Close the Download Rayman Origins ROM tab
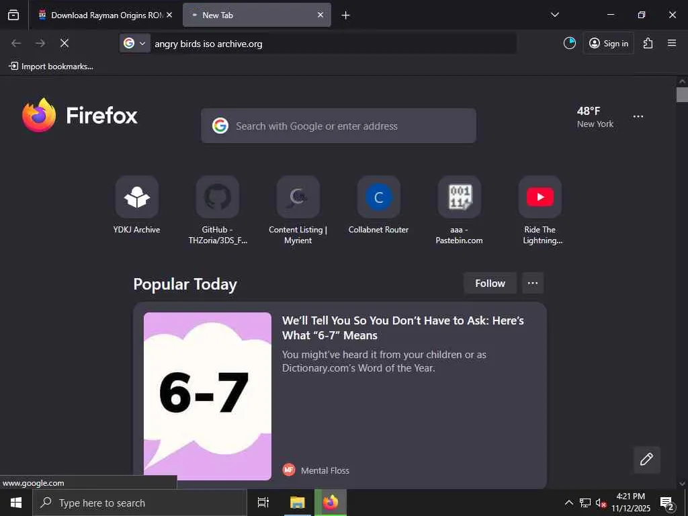 [x=169, y=15]
